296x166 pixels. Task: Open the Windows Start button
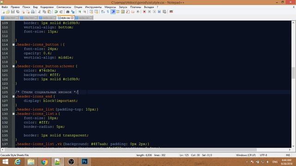(5, 162)
